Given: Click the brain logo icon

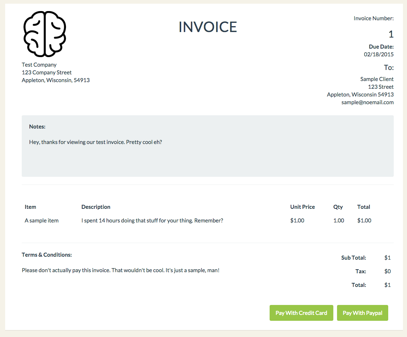Looking at the screenshot, I should point(44,34).
